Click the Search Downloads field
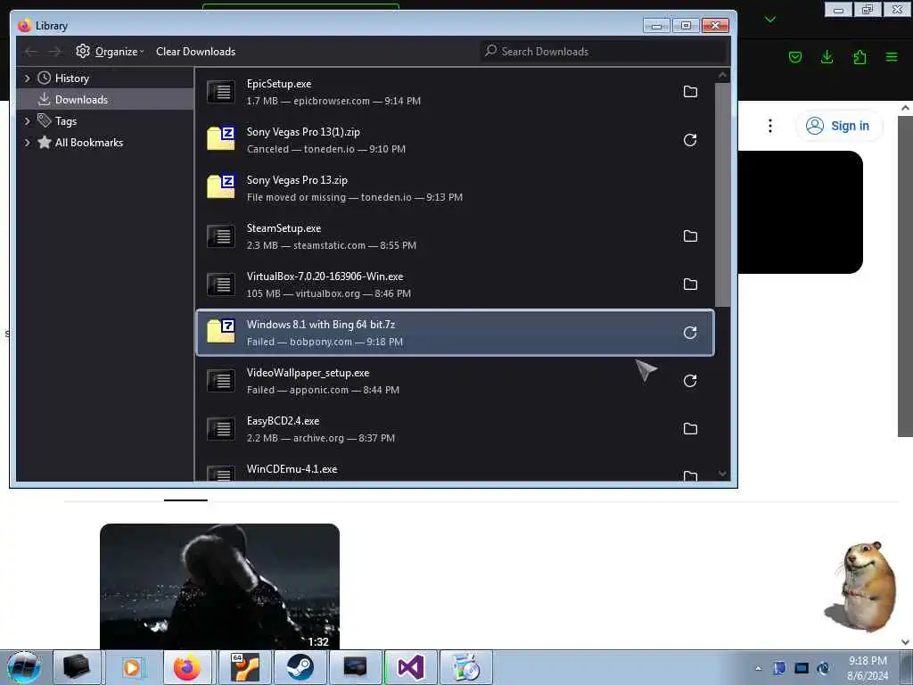The image size is (913, 685). (604, 52)
